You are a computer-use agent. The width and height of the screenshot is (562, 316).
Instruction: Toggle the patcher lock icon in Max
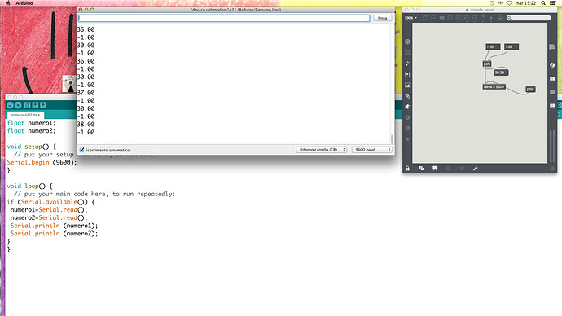point(407,169)
